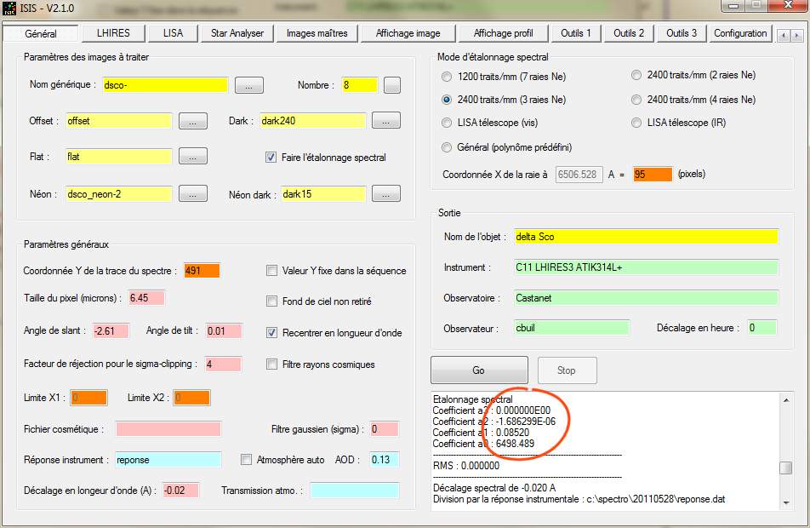Disable Faire l'étalonnage spectral checkbox

tap(271, 158)
